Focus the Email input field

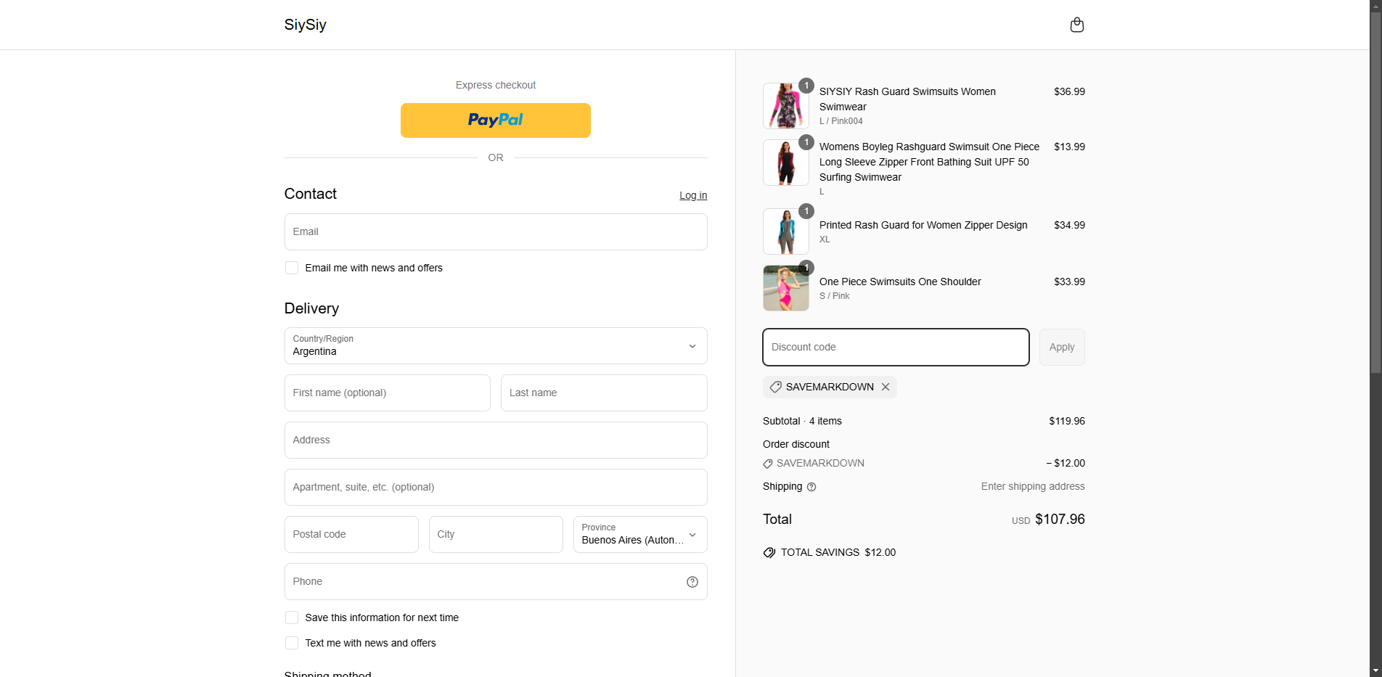pos(496,231)
